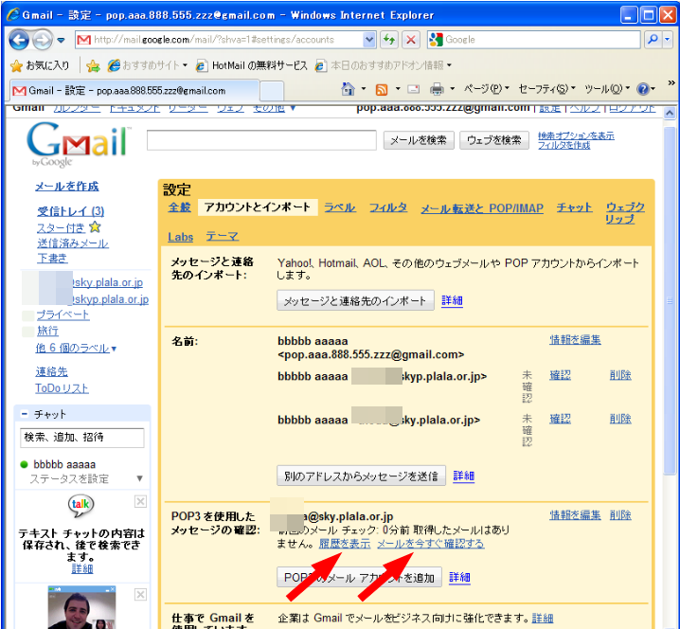
Task: Click the Print icon
Action: (437, 89)
